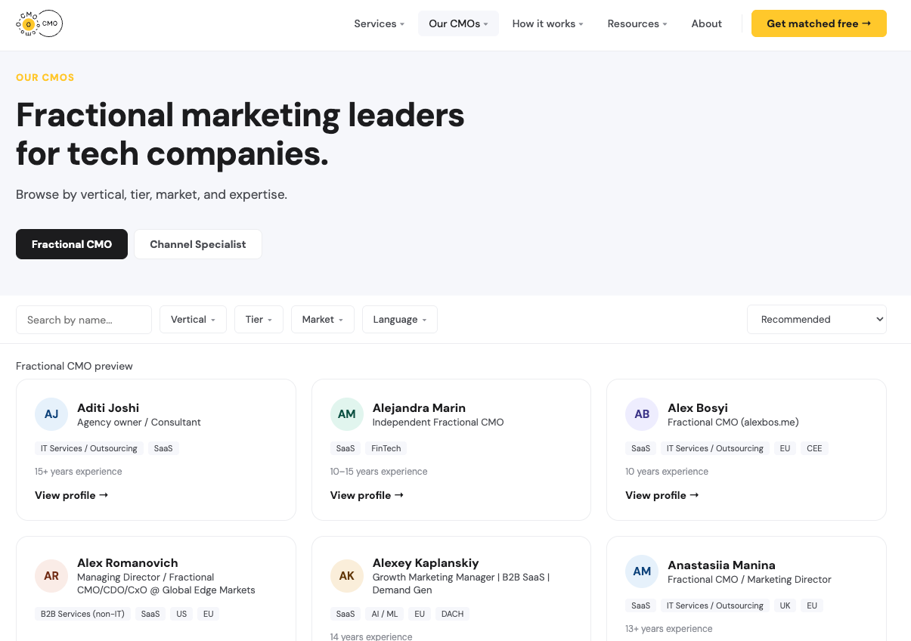Click Alejandra Marin's AM avatar
This screenshot has height=641, width=911.
tap(347, 414)
